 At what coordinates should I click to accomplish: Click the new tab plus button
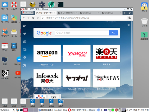[125, 13]
